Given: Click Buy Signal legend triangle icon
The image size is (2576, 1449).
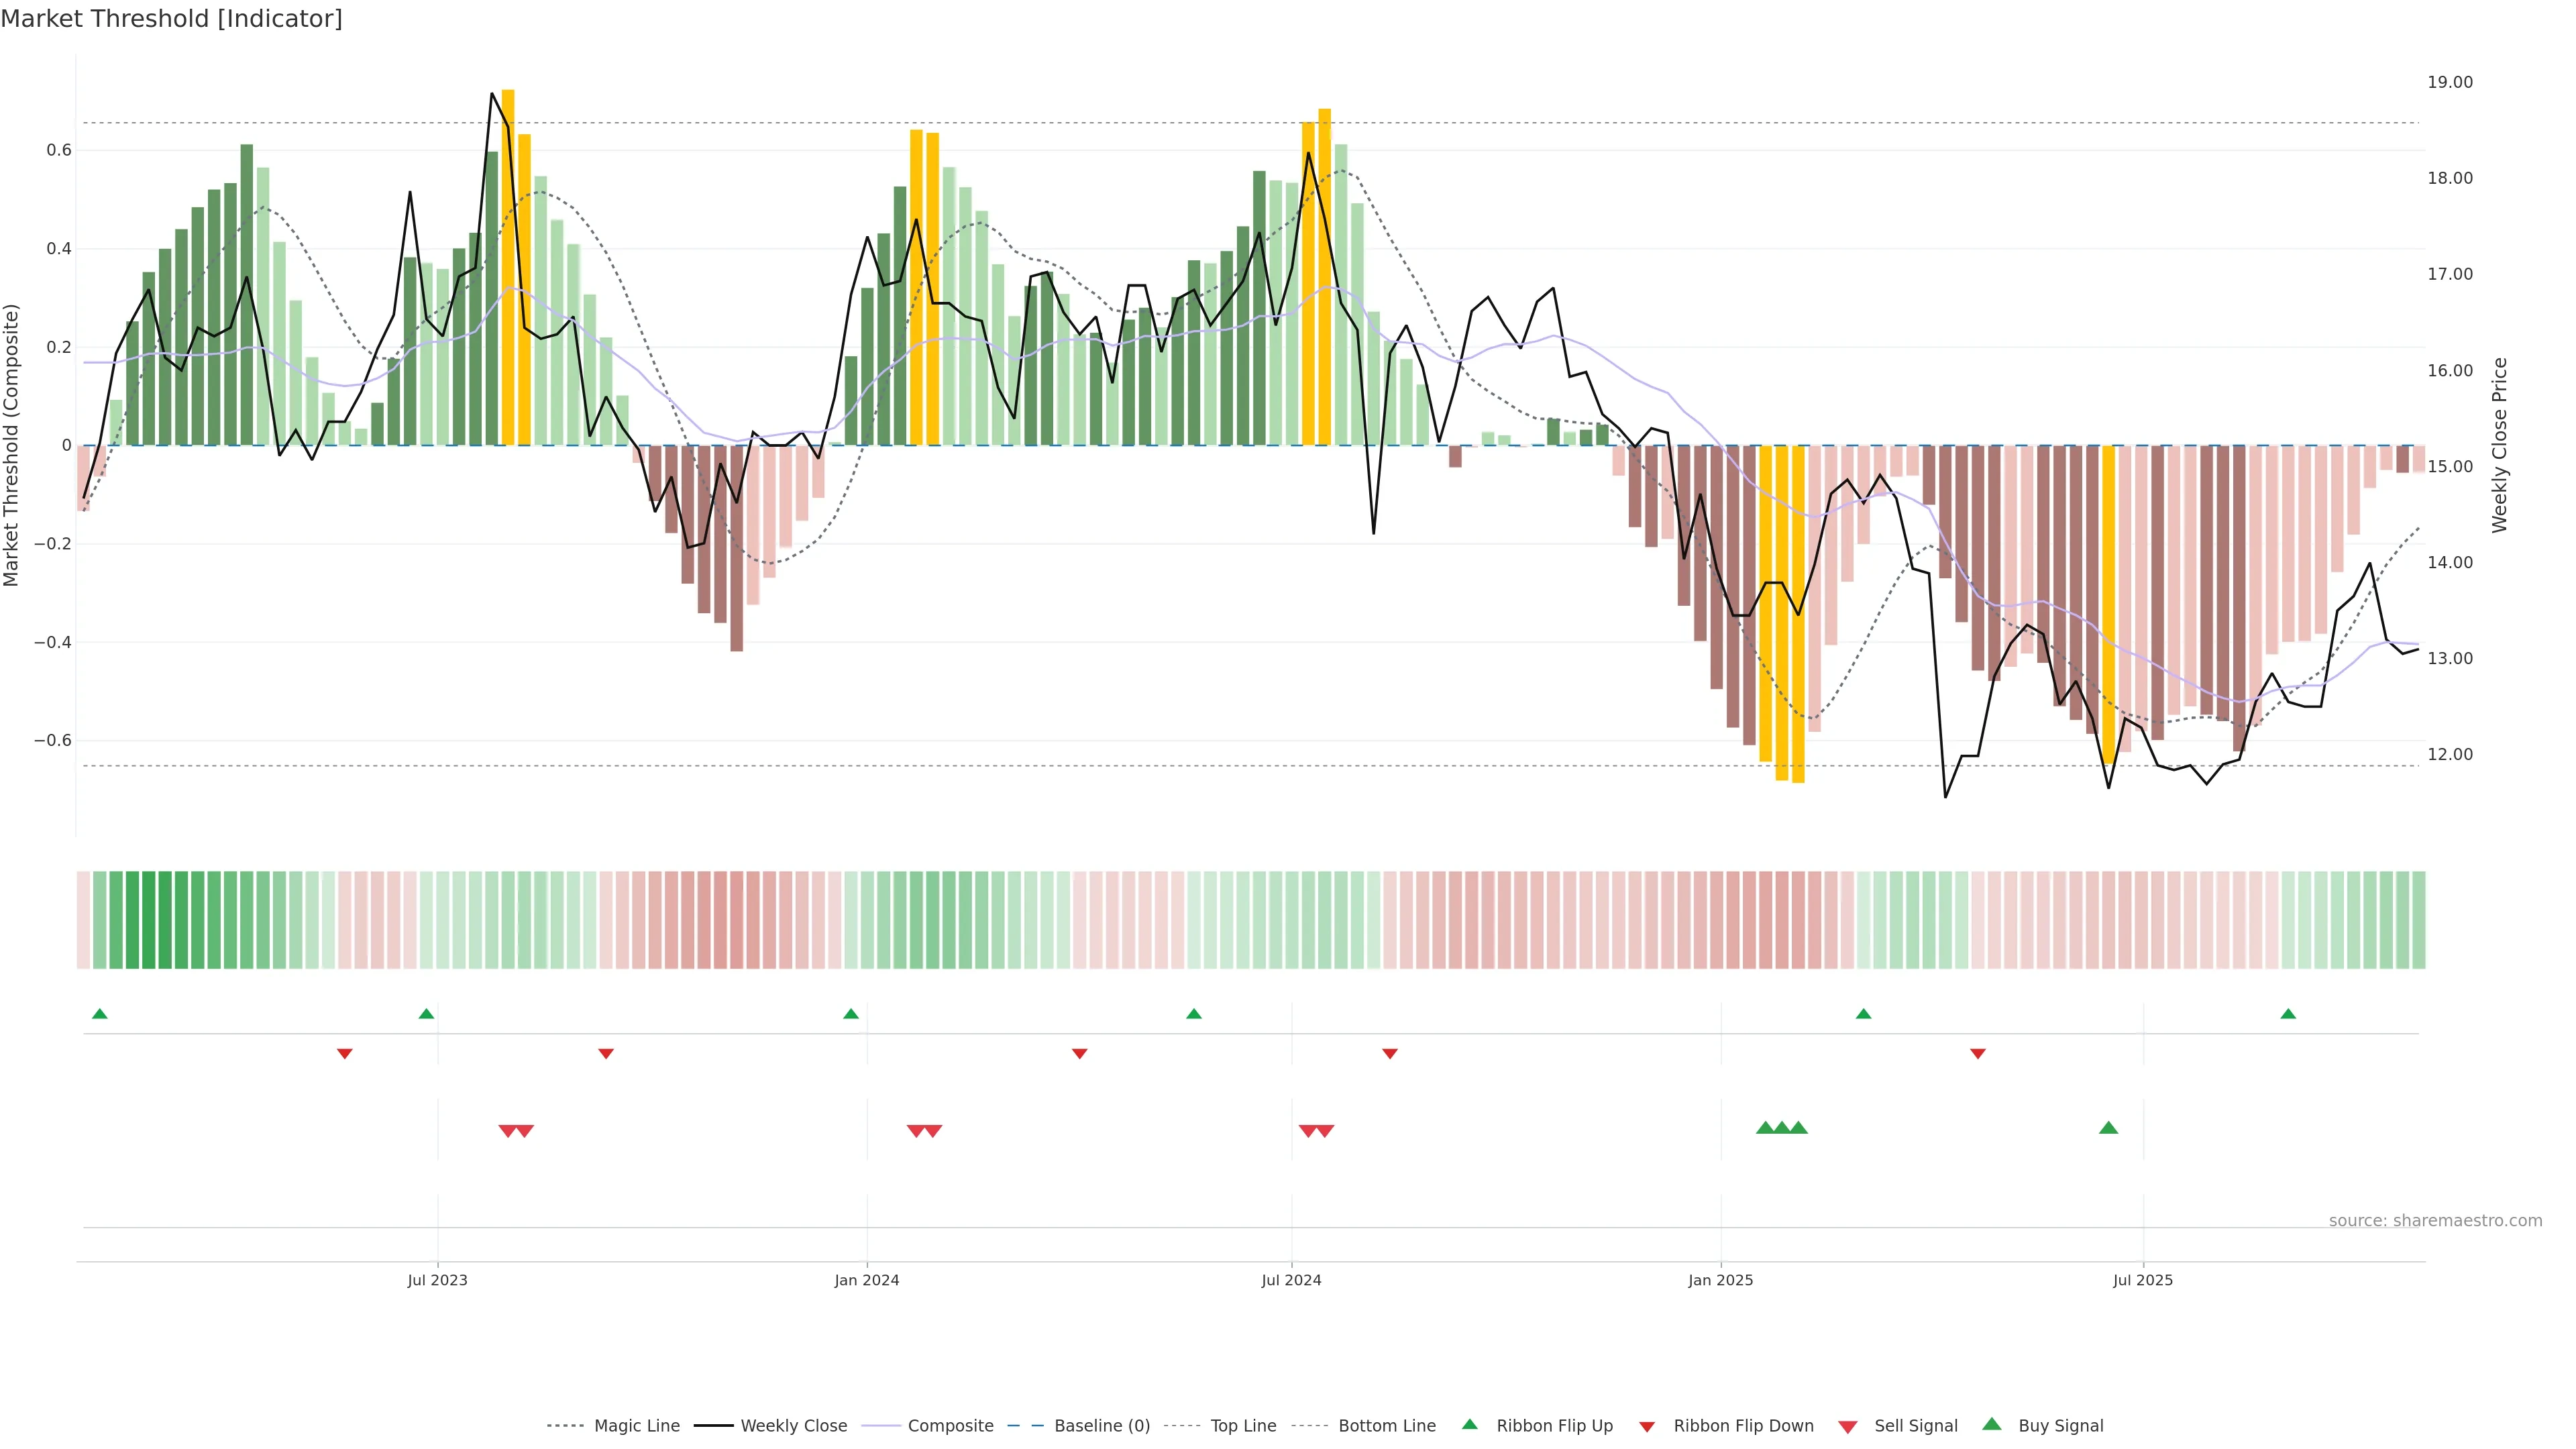Looking at the screenshot, I should (1992, 1424).
